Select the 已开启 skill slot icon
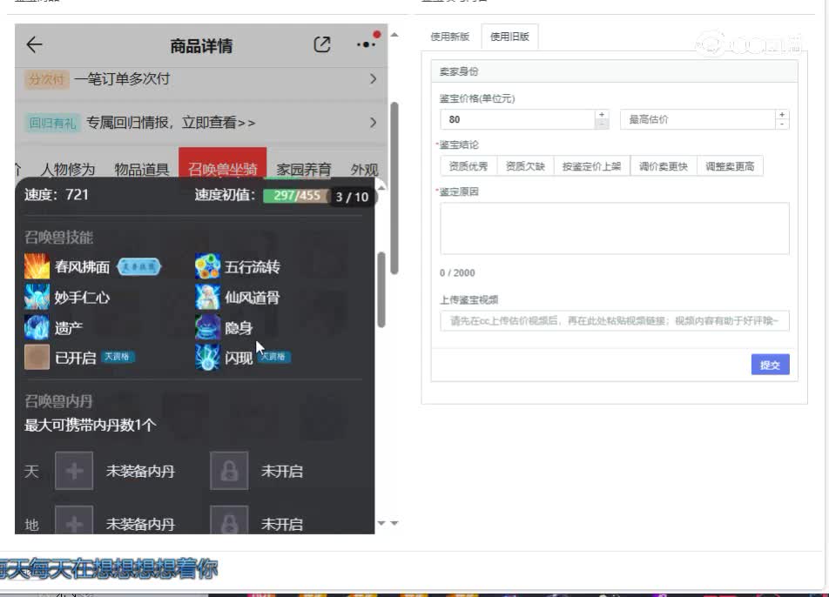Viewport: 829px width, 597px height. pos(37,358)
